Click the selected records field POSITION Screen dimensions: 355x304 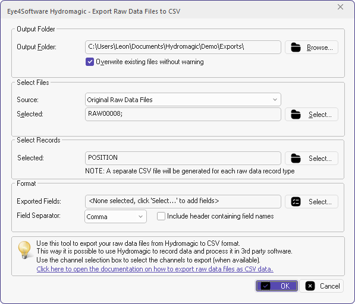coord(183,158)
